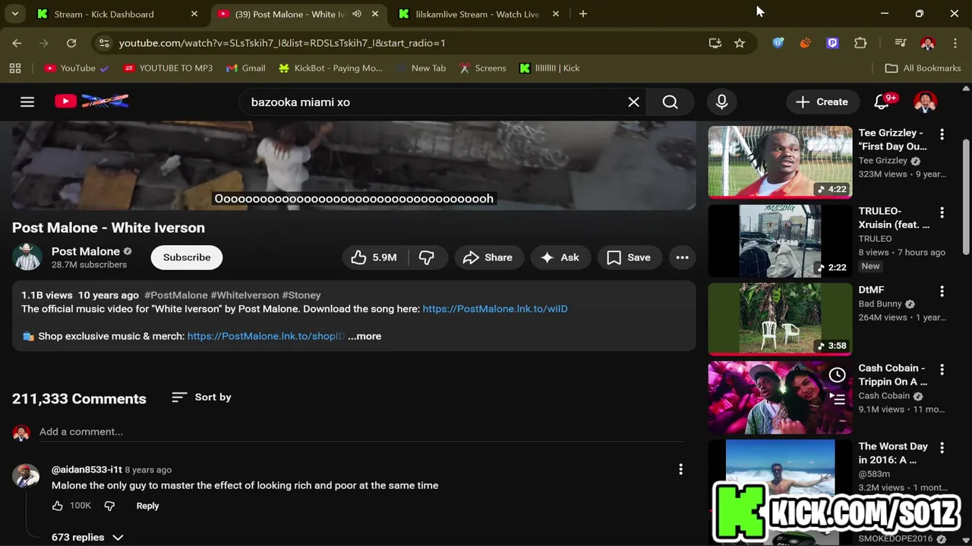972x546 pixels.
Task: Share the White Iverson video
Action: click(488, 257)
